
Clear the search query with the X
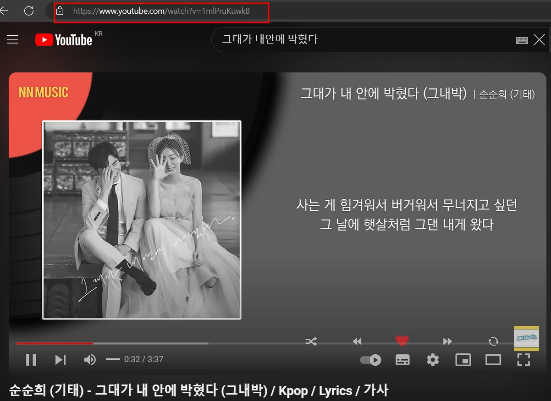pos(539,40)
